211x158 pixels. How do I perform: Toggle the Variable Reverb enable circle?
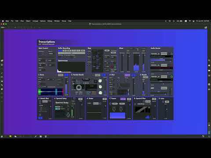click(x=93, y=75)
